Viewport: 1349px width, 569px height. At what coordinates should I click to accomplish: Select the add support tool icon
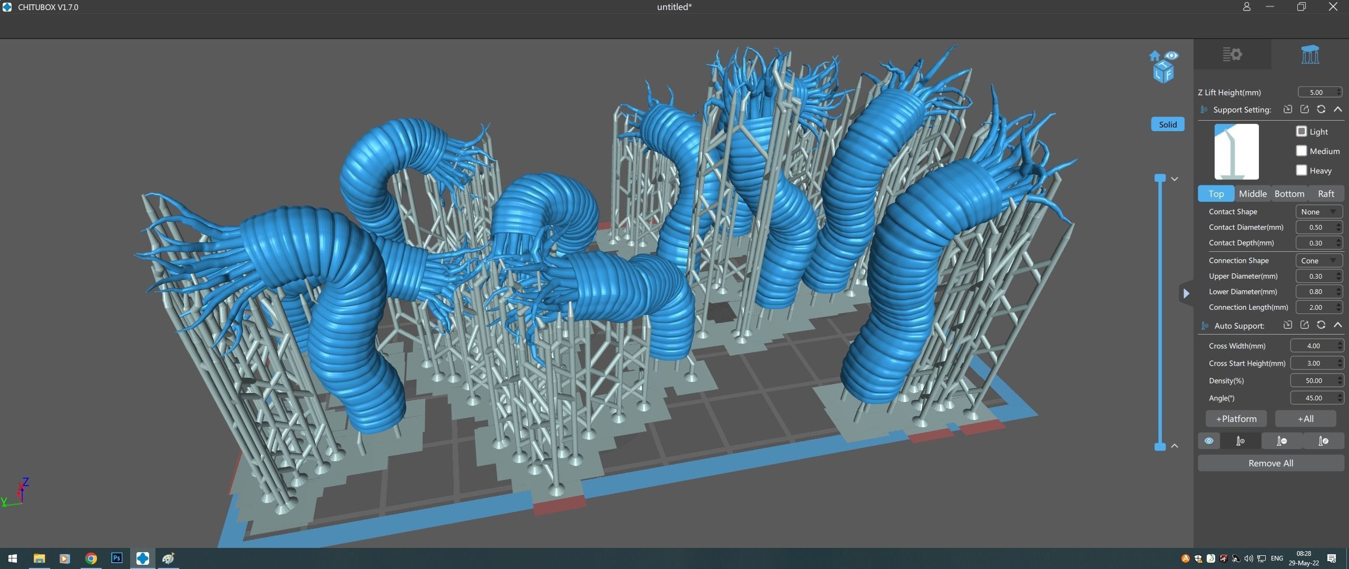coord(1240,441)
